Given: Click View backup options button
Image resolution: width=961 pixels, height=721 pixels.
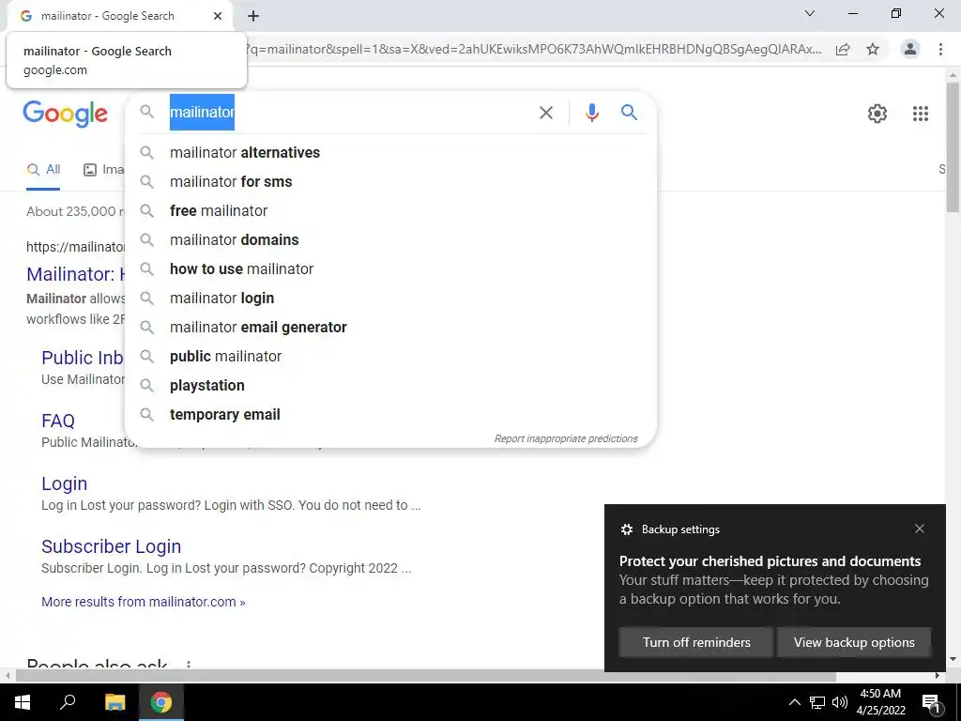Looking at the screenshot, I should click(854, 642).
